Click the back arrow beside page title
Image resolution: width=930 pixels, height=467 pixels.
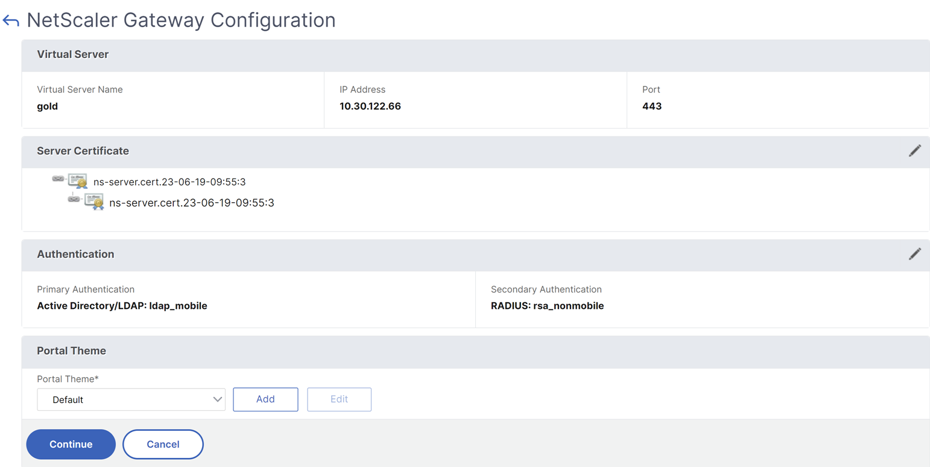(11, 21)
